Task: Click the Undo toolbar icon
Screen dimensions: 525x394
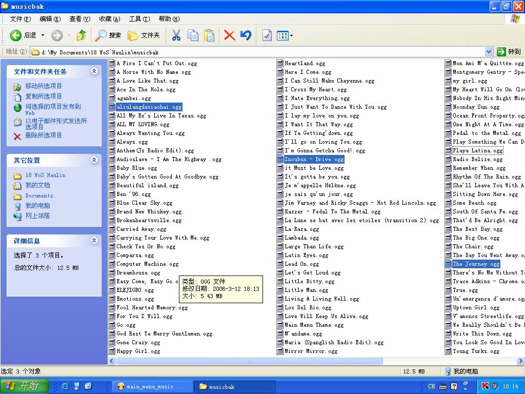Action: click(x=246, y=35)
